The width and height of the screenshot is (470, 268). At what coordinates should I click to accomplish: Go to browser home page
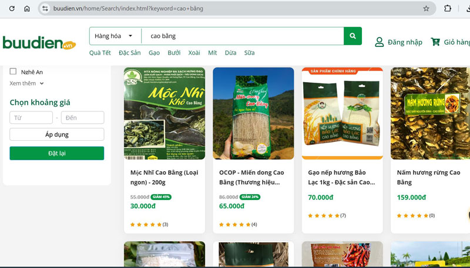[x=27, y=9]
